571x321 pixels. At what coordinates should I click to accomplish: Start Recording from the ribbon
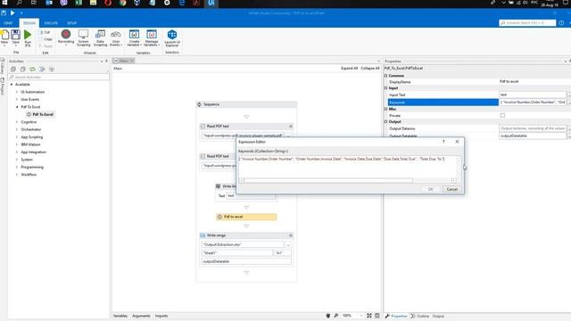click(x=66, y=34)
